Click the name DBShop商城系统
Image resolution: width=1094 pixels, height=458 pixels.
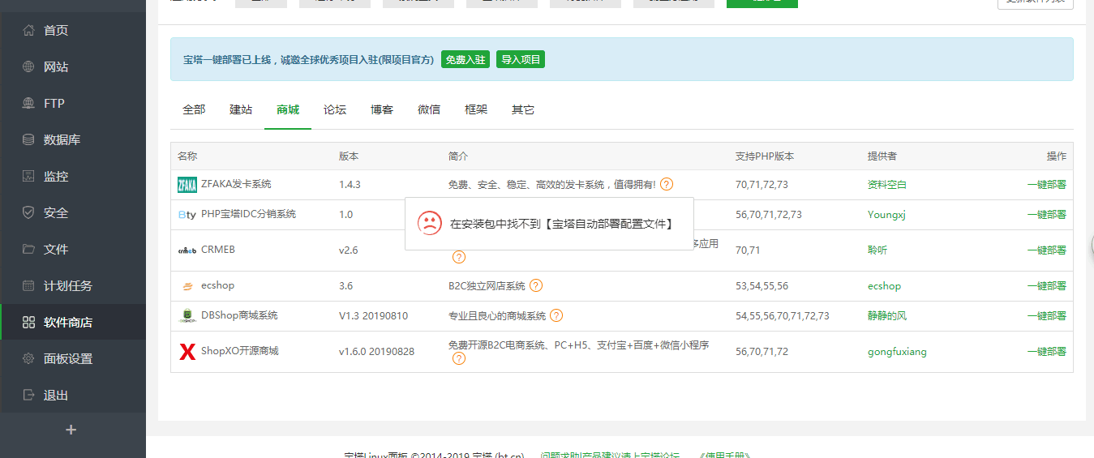[x=239, y=316]
